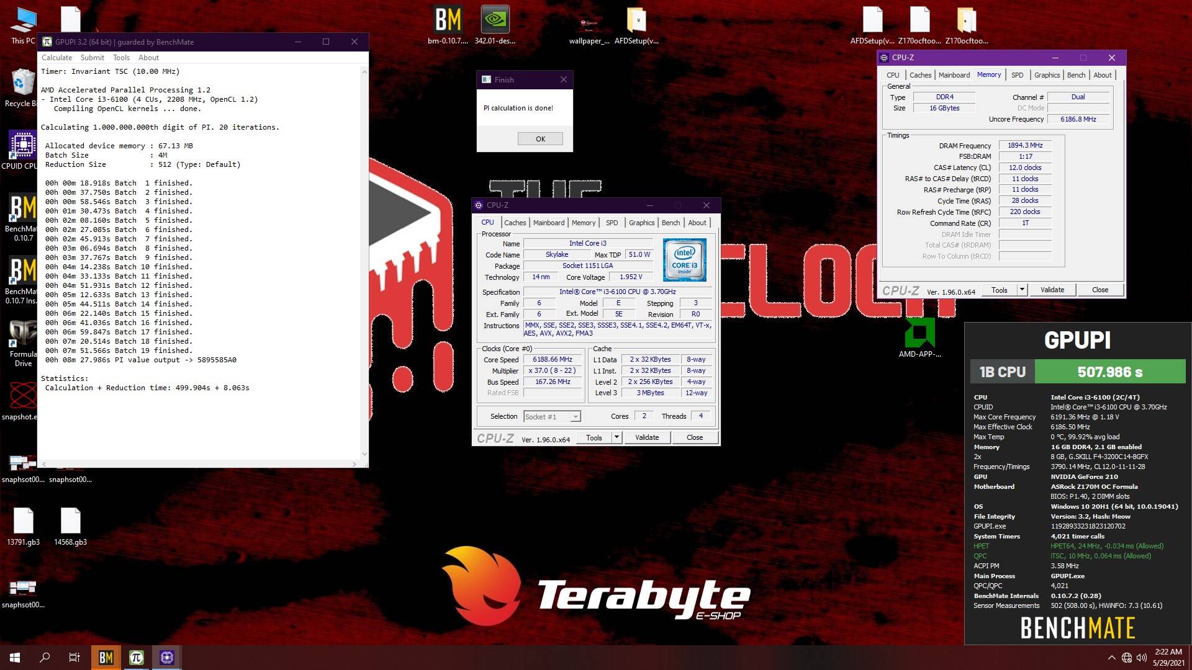Open BenchMate icon in the taskbar
1192x670 pixels.
coord(106,658)
